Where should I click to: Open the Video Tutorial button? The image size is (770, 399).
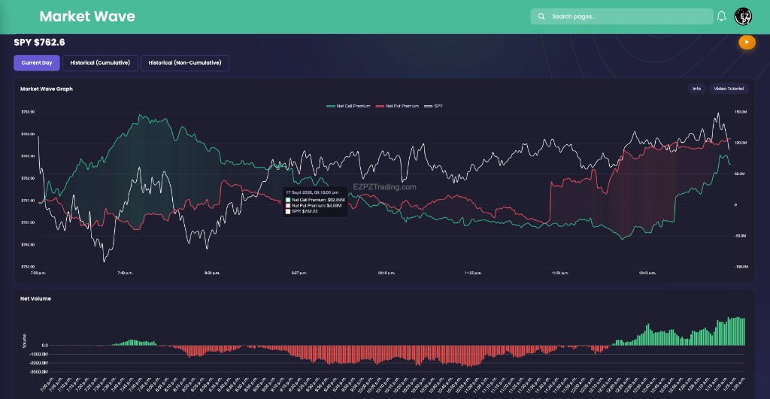729,89
